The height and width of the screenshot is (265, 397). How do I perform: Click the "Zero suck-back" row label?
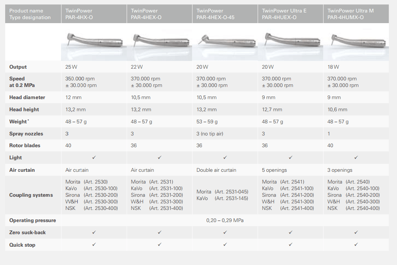tap(27, 232)
